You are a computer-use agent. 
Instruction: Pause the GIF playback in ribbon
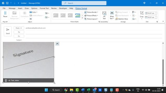click(x=5, y=14)
